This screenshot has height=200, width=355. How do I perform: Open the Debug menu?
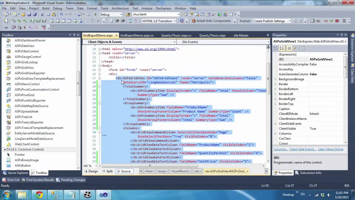[57, 8]
